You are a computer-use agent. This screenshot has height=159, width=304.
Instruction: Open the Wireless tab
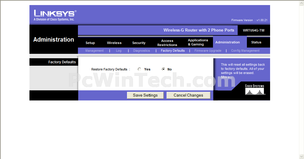[x=114, y=43]
